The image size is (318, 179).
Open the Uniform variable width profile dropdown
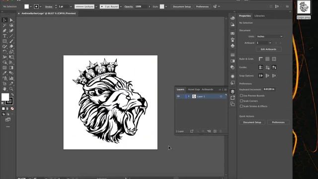tap(96, 6)
